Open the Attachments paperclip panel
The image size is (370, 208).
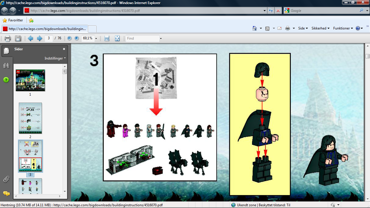click(6, 179)
